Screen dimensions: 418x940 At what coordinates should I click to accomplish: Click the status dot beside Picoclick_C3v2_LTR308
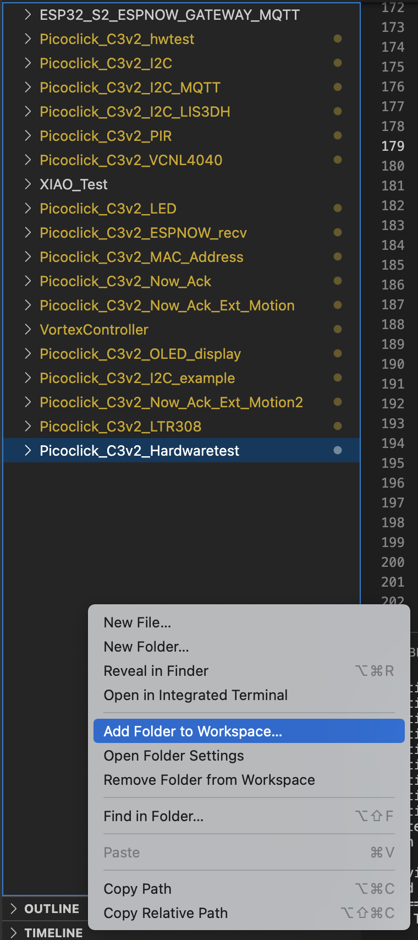[x=338, y=426]
